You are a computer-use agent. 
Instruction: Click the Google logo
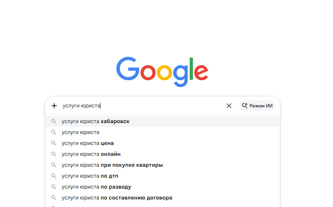click(163, 71)
